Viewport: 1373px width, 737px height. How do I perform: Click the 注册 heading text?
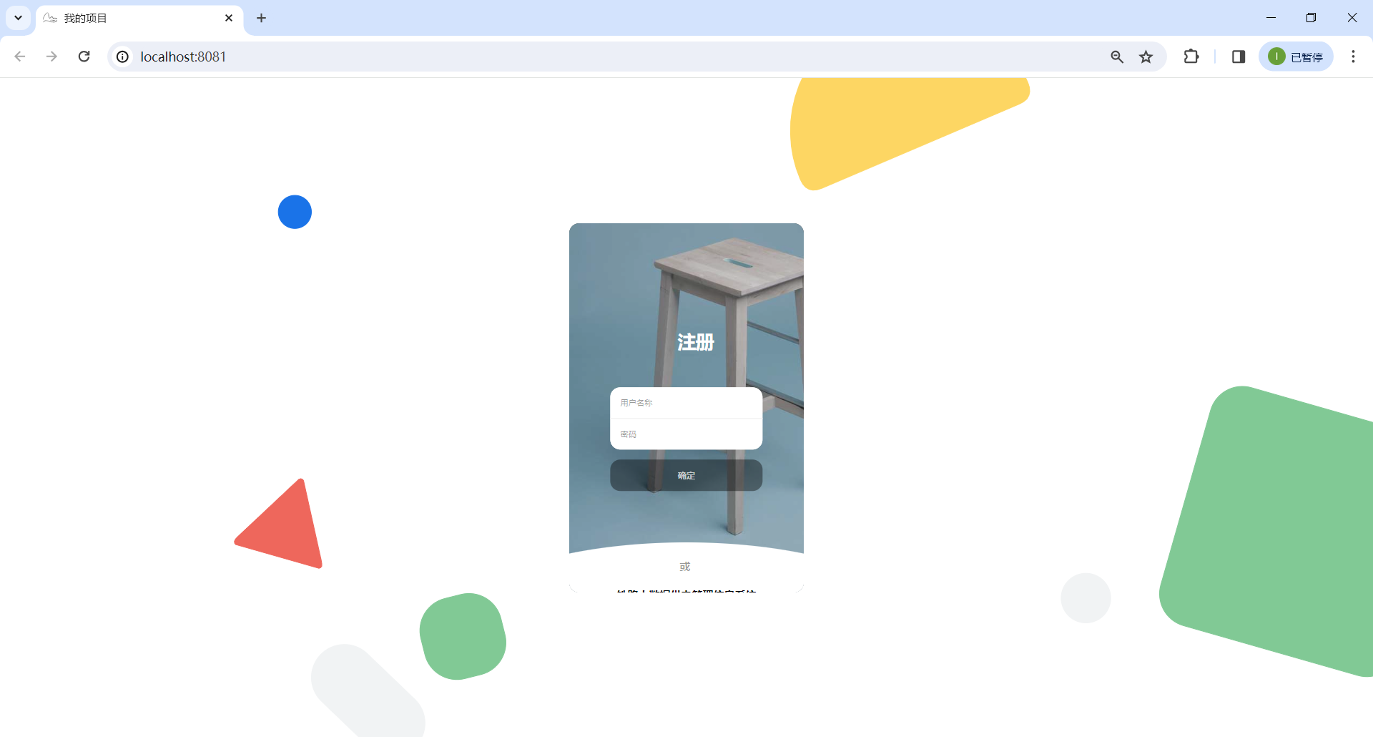tap(696, 342)
